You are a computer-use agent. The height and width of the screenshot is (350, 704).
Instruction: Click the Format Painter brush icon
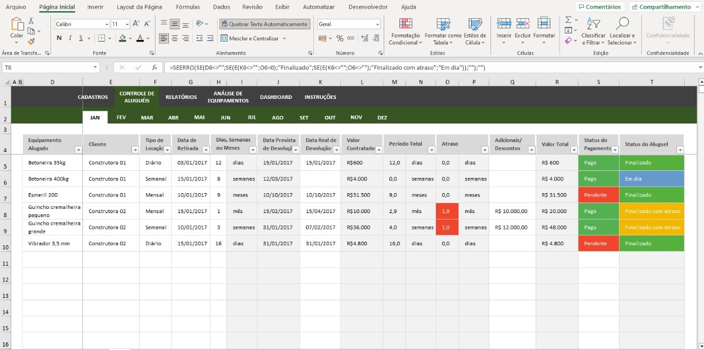[x=31, y=42]
